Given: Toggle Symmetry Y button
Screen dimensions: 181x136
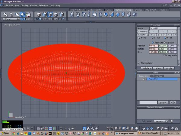Looking at the screenshot, I should point(163,31).
